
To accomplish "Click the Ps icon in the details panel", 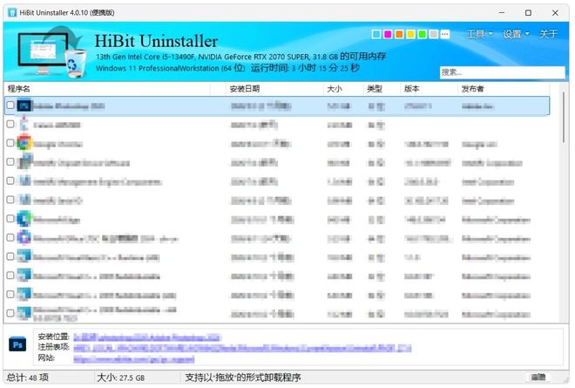I will 17,344.
